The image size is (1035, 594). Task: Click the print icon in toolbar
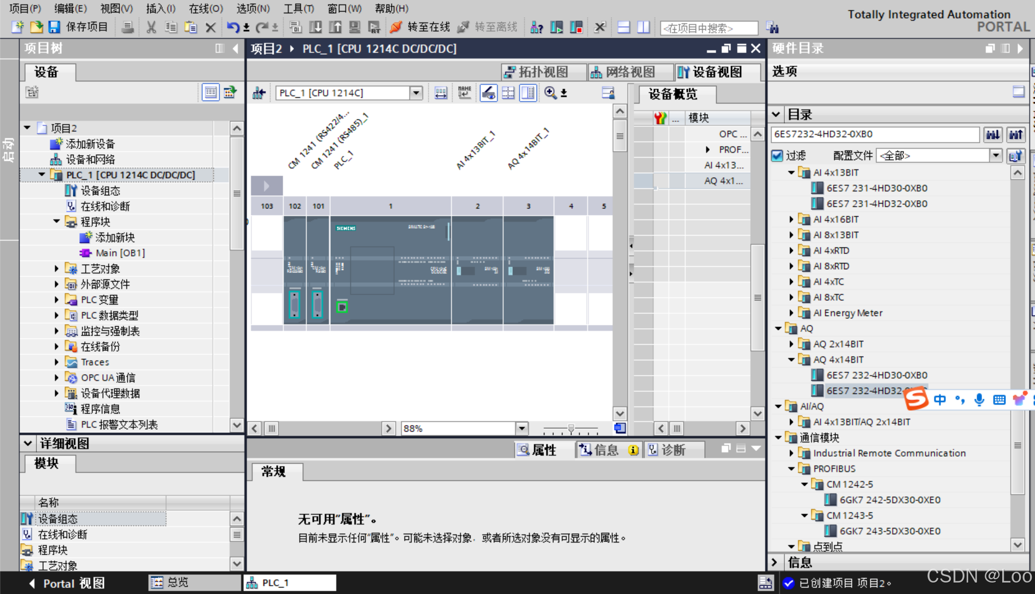click(x=127, y=27)
